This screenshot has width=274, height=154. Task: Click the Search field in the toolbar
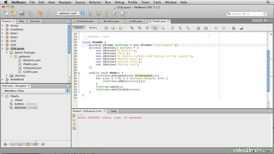[x=247, y=14]
